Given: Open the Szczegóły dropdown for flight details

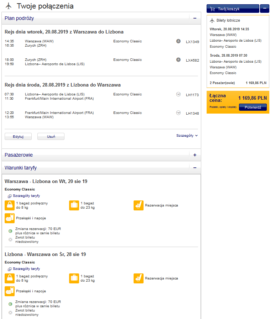Looking at the screenshot, I should 187,136.
